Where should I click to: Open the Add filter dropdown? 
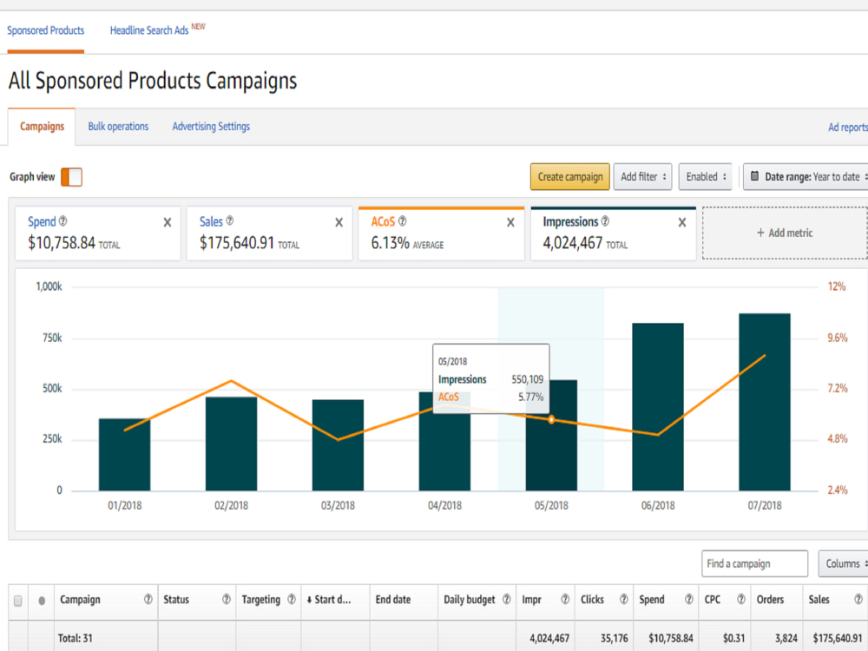(x=642, y=177)
